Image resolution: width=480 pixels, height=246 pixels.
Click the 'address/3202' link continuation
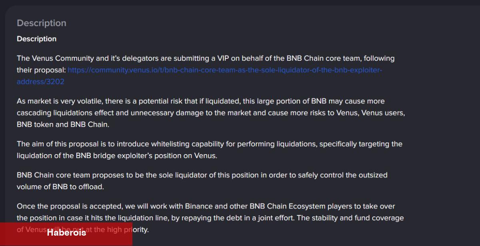click(40, 81)
